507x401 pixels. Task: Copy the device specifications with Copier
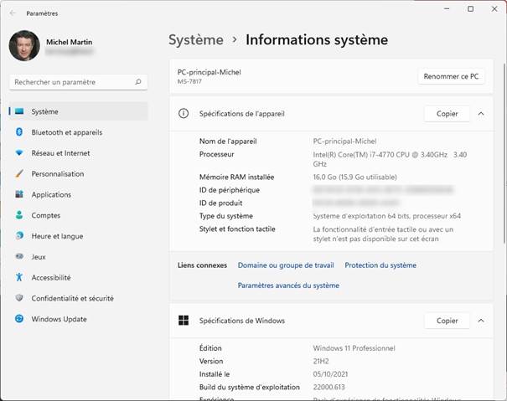click(447, 113)
